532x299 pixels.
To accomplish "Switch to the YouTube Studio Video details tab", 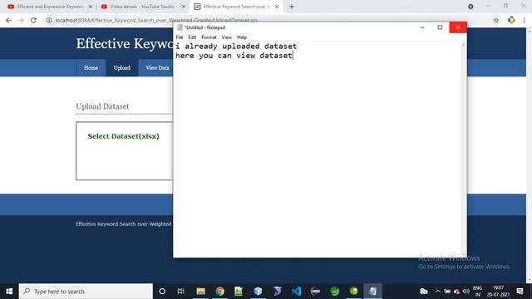I will 142,7.
